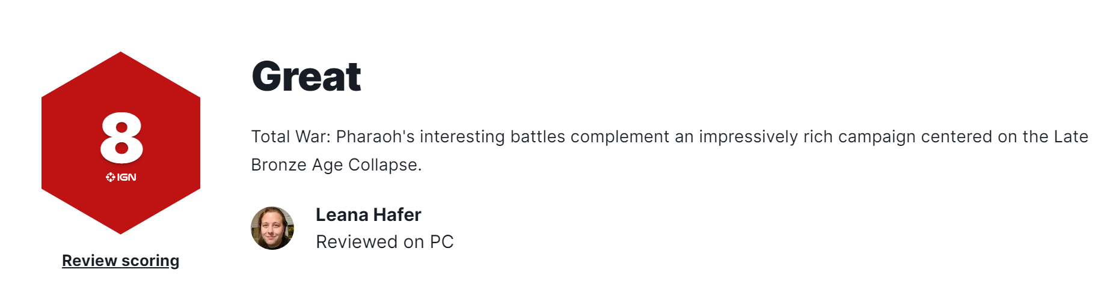Click the white IGN text in badge
Screen dimensions: 1107x290
pos(127,177)
